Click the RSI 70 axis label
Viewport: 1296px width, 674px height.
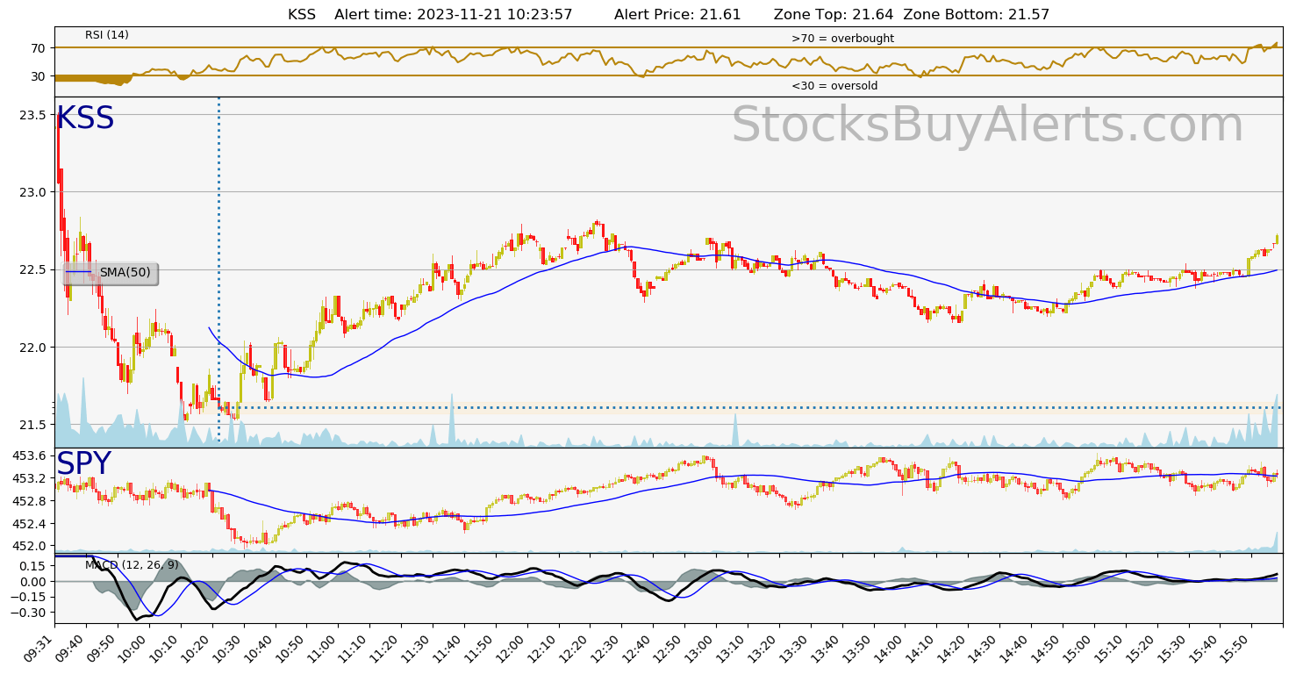pyautogui.click(x=39, y=47)
